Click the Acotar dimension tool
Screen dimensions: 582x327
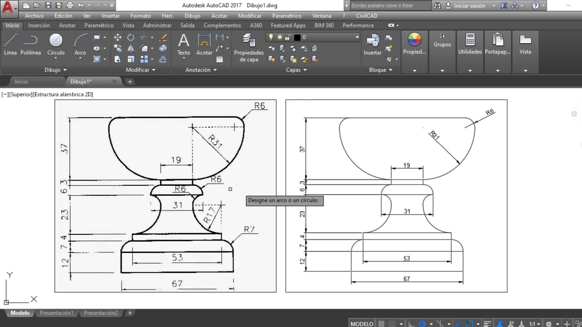(x=204, y=44)
